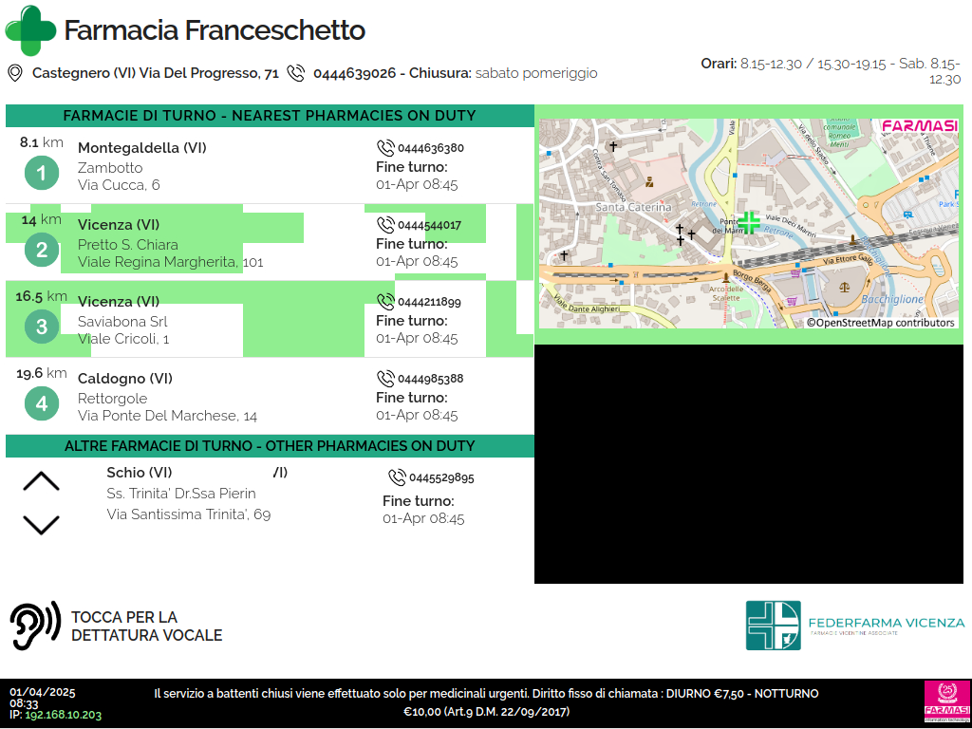Click the OpenStreetMap contributors attribution
Viewport: 972px width, 729px height.
click(880, 323)
